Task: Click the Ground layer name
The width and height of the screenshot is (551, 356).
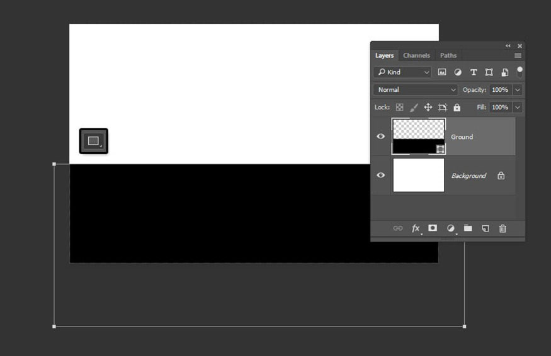Action: (462, 137)
